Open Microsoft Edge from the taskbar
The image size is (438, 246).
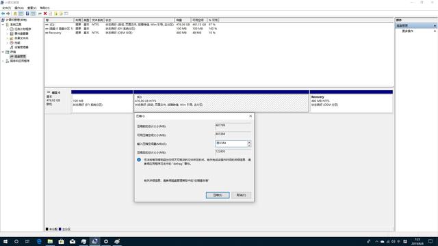(39, 241)
